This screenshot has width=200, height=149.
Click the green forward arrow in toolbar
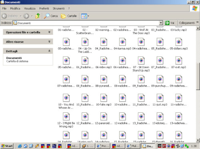point(26,16)
